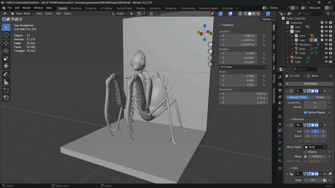This screenshot has width=335, height=188.
Task: Toggle camera view in viewport
Action: point(211,57)
